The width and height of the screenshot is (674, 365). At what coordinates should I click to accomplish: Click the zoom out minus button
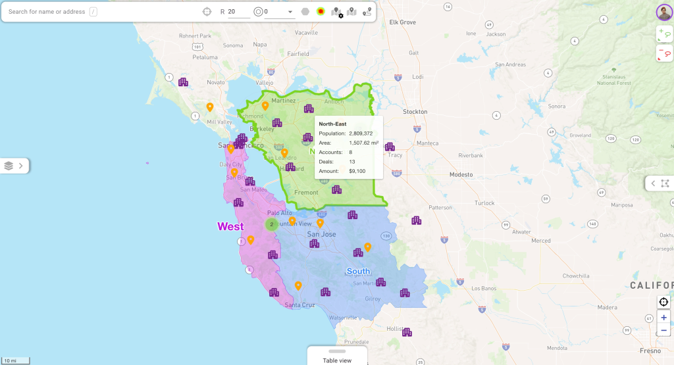pyautogui.click(x=663, y=330)
